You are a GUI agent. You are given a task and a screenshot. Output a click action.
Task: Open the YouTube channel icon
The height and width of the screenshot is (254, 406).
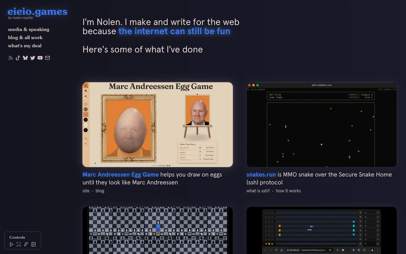click(40, 58)
